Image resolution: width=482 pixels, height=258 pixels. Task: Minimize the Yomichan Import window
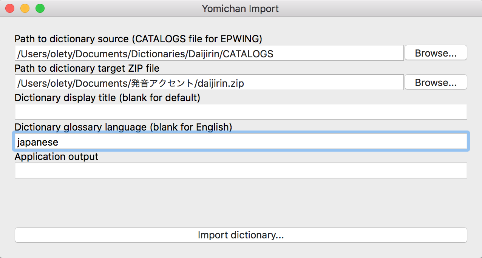[25, 8]
